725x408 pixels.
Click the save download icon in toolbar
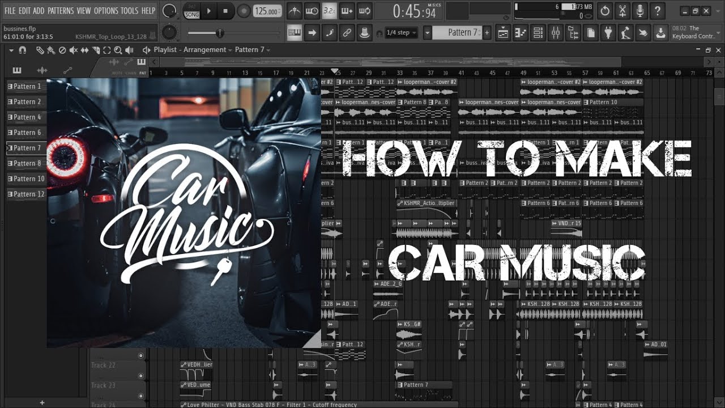(660, 33)
